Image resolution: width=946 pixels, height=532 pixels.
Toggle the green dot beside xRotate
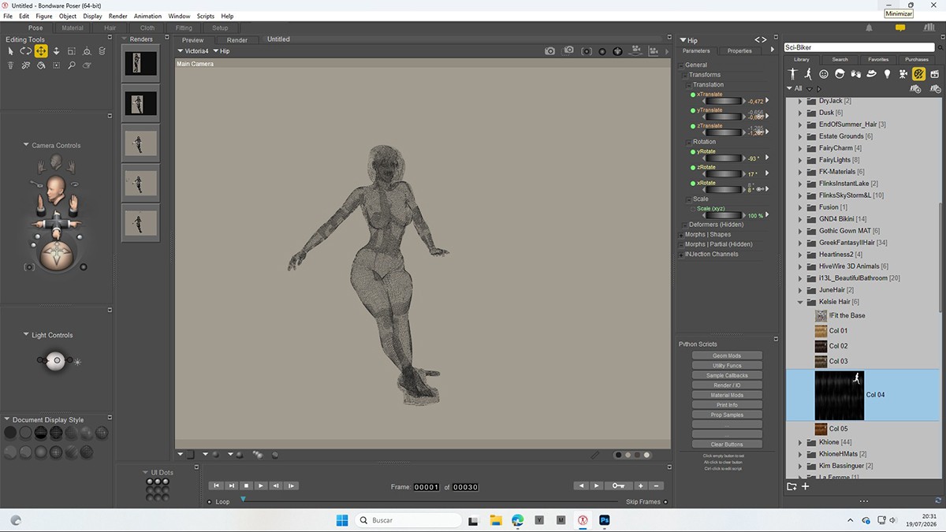coord(693,183)
